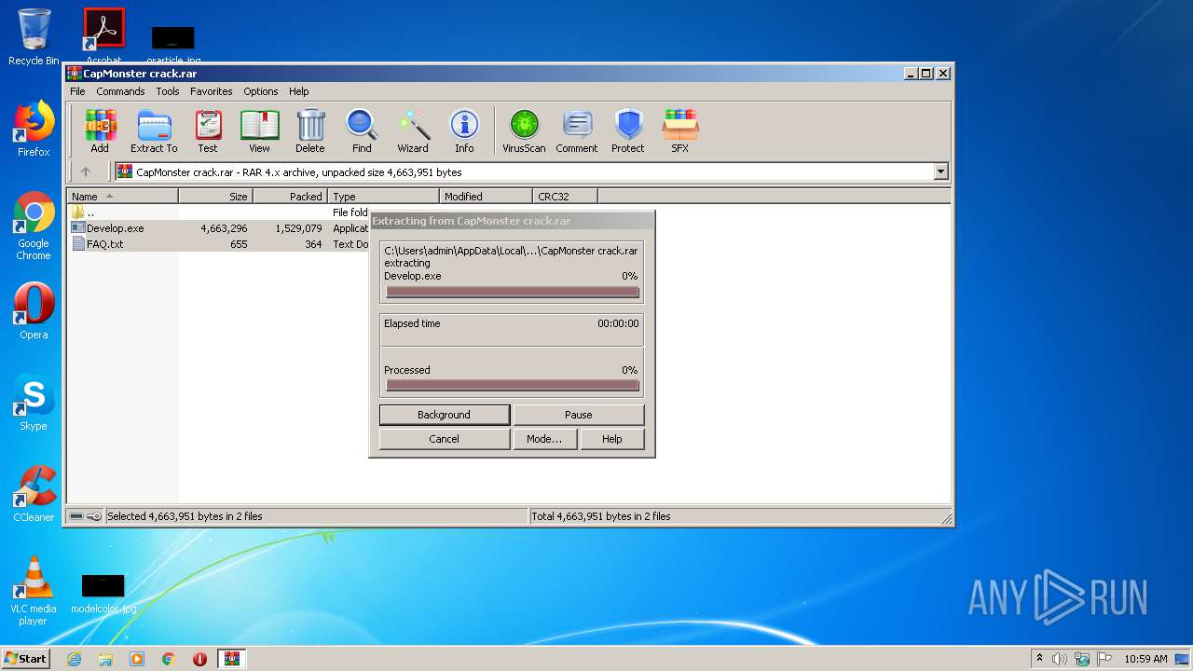Expand the archive path dropdown arrow
Image resolution: width=1193 pixels, height=671 pixels.
point(940,171)
